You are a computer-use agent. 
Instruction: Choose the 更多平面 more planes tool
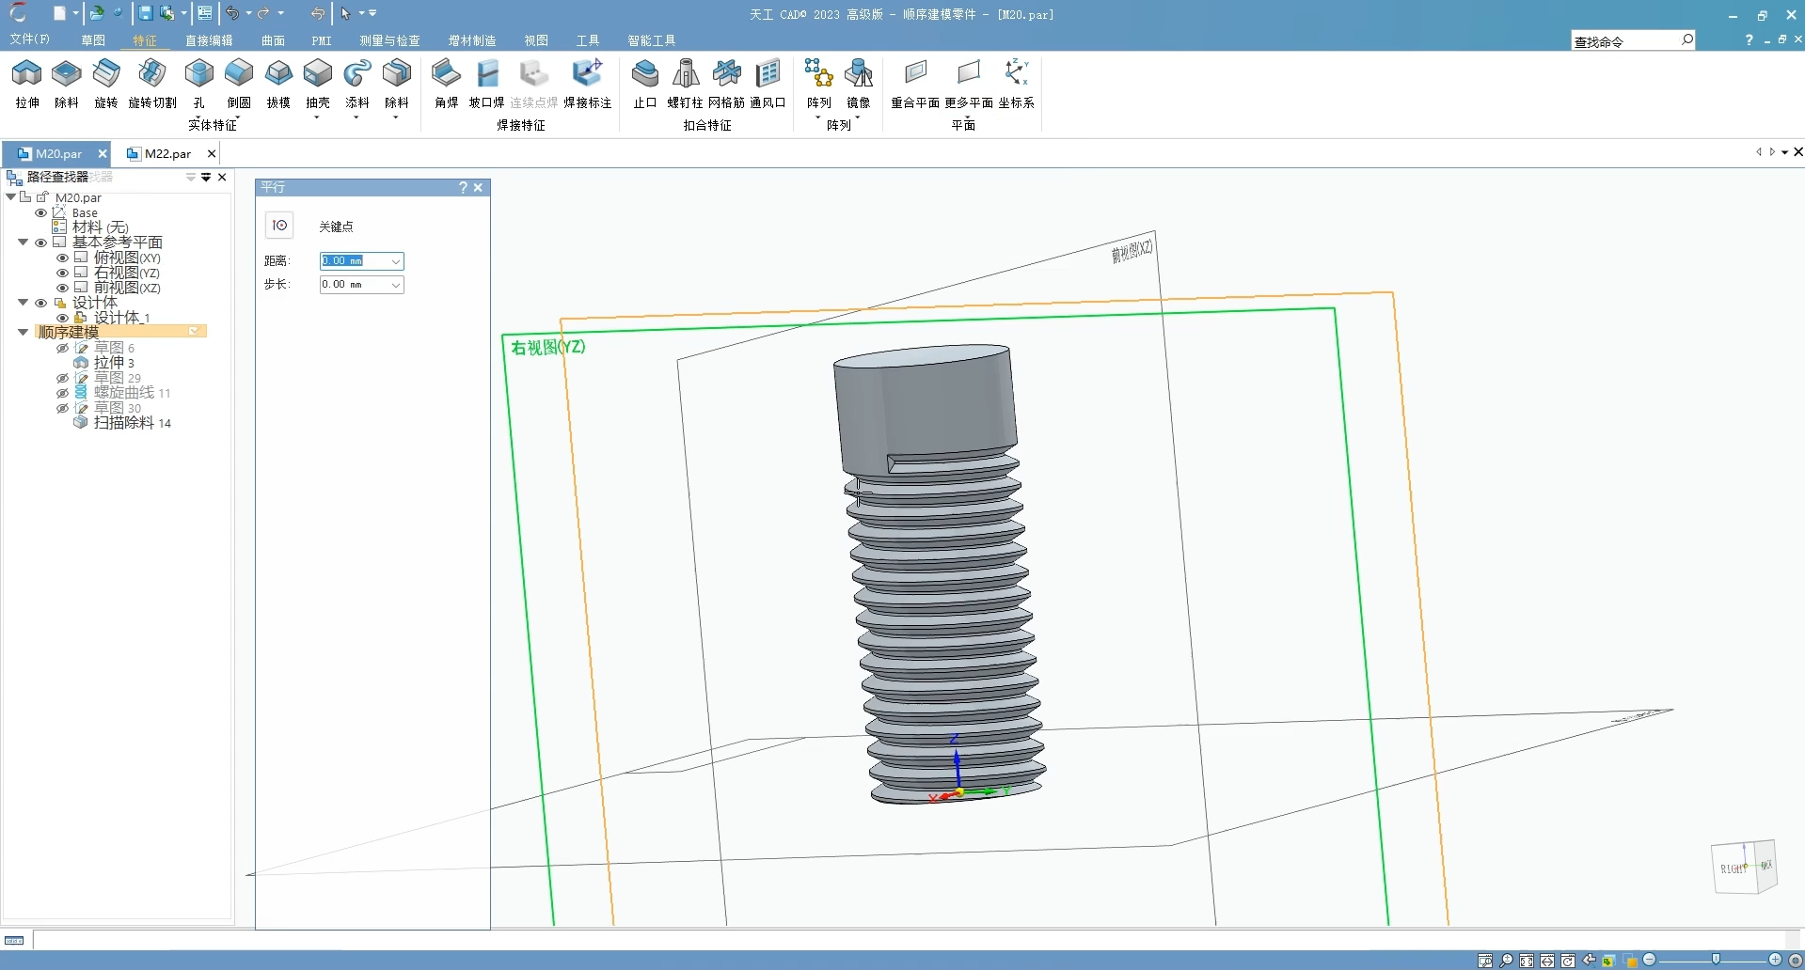[x=969, y=84]
